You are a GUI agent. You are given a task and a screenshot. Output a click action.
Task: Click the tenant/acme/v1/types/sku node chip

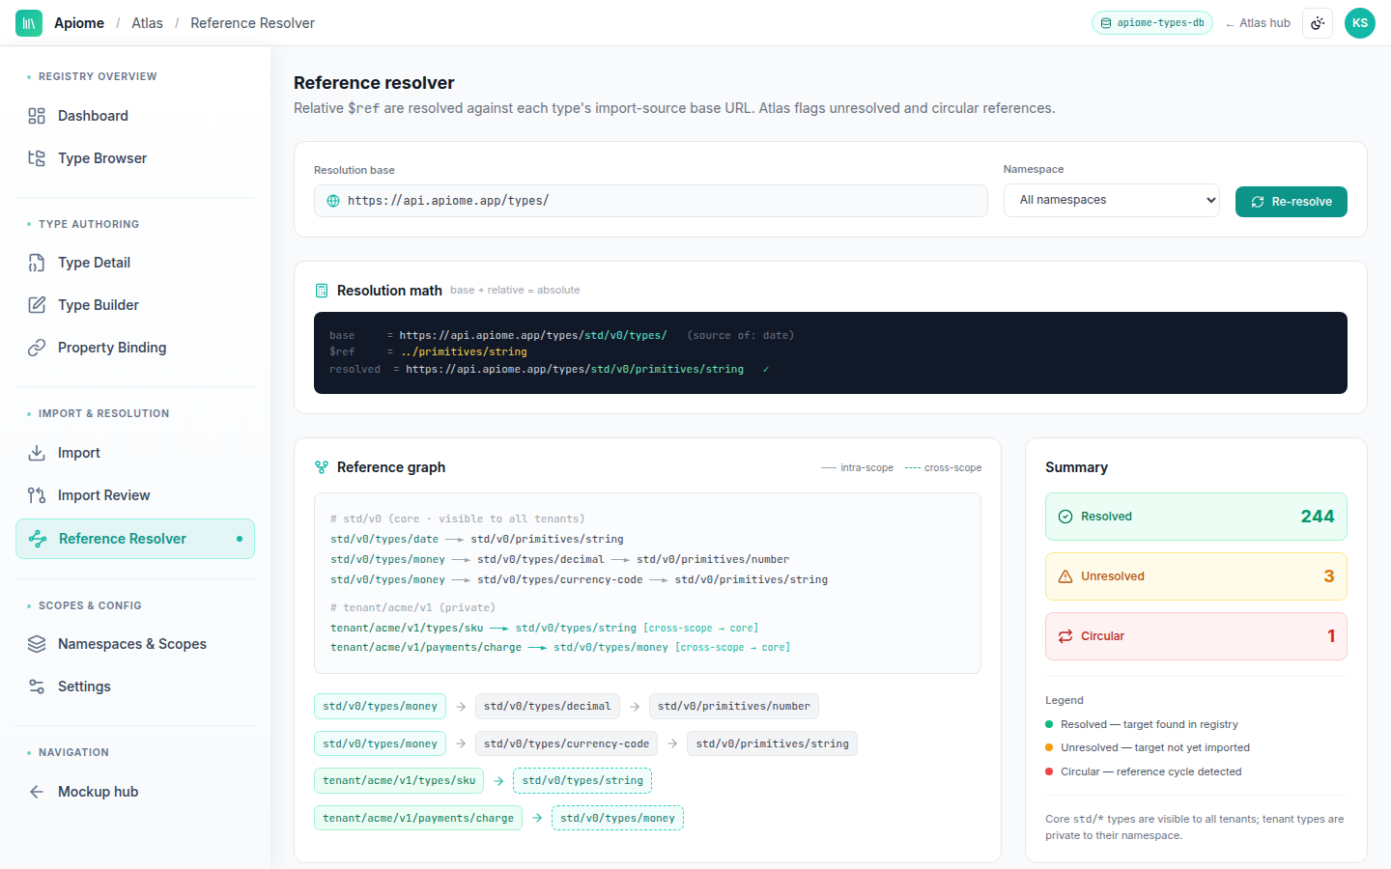[x=399, y=780]
